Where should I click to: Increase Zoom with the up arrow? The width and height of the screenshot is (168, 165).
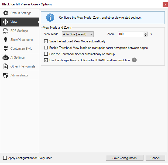146,33
